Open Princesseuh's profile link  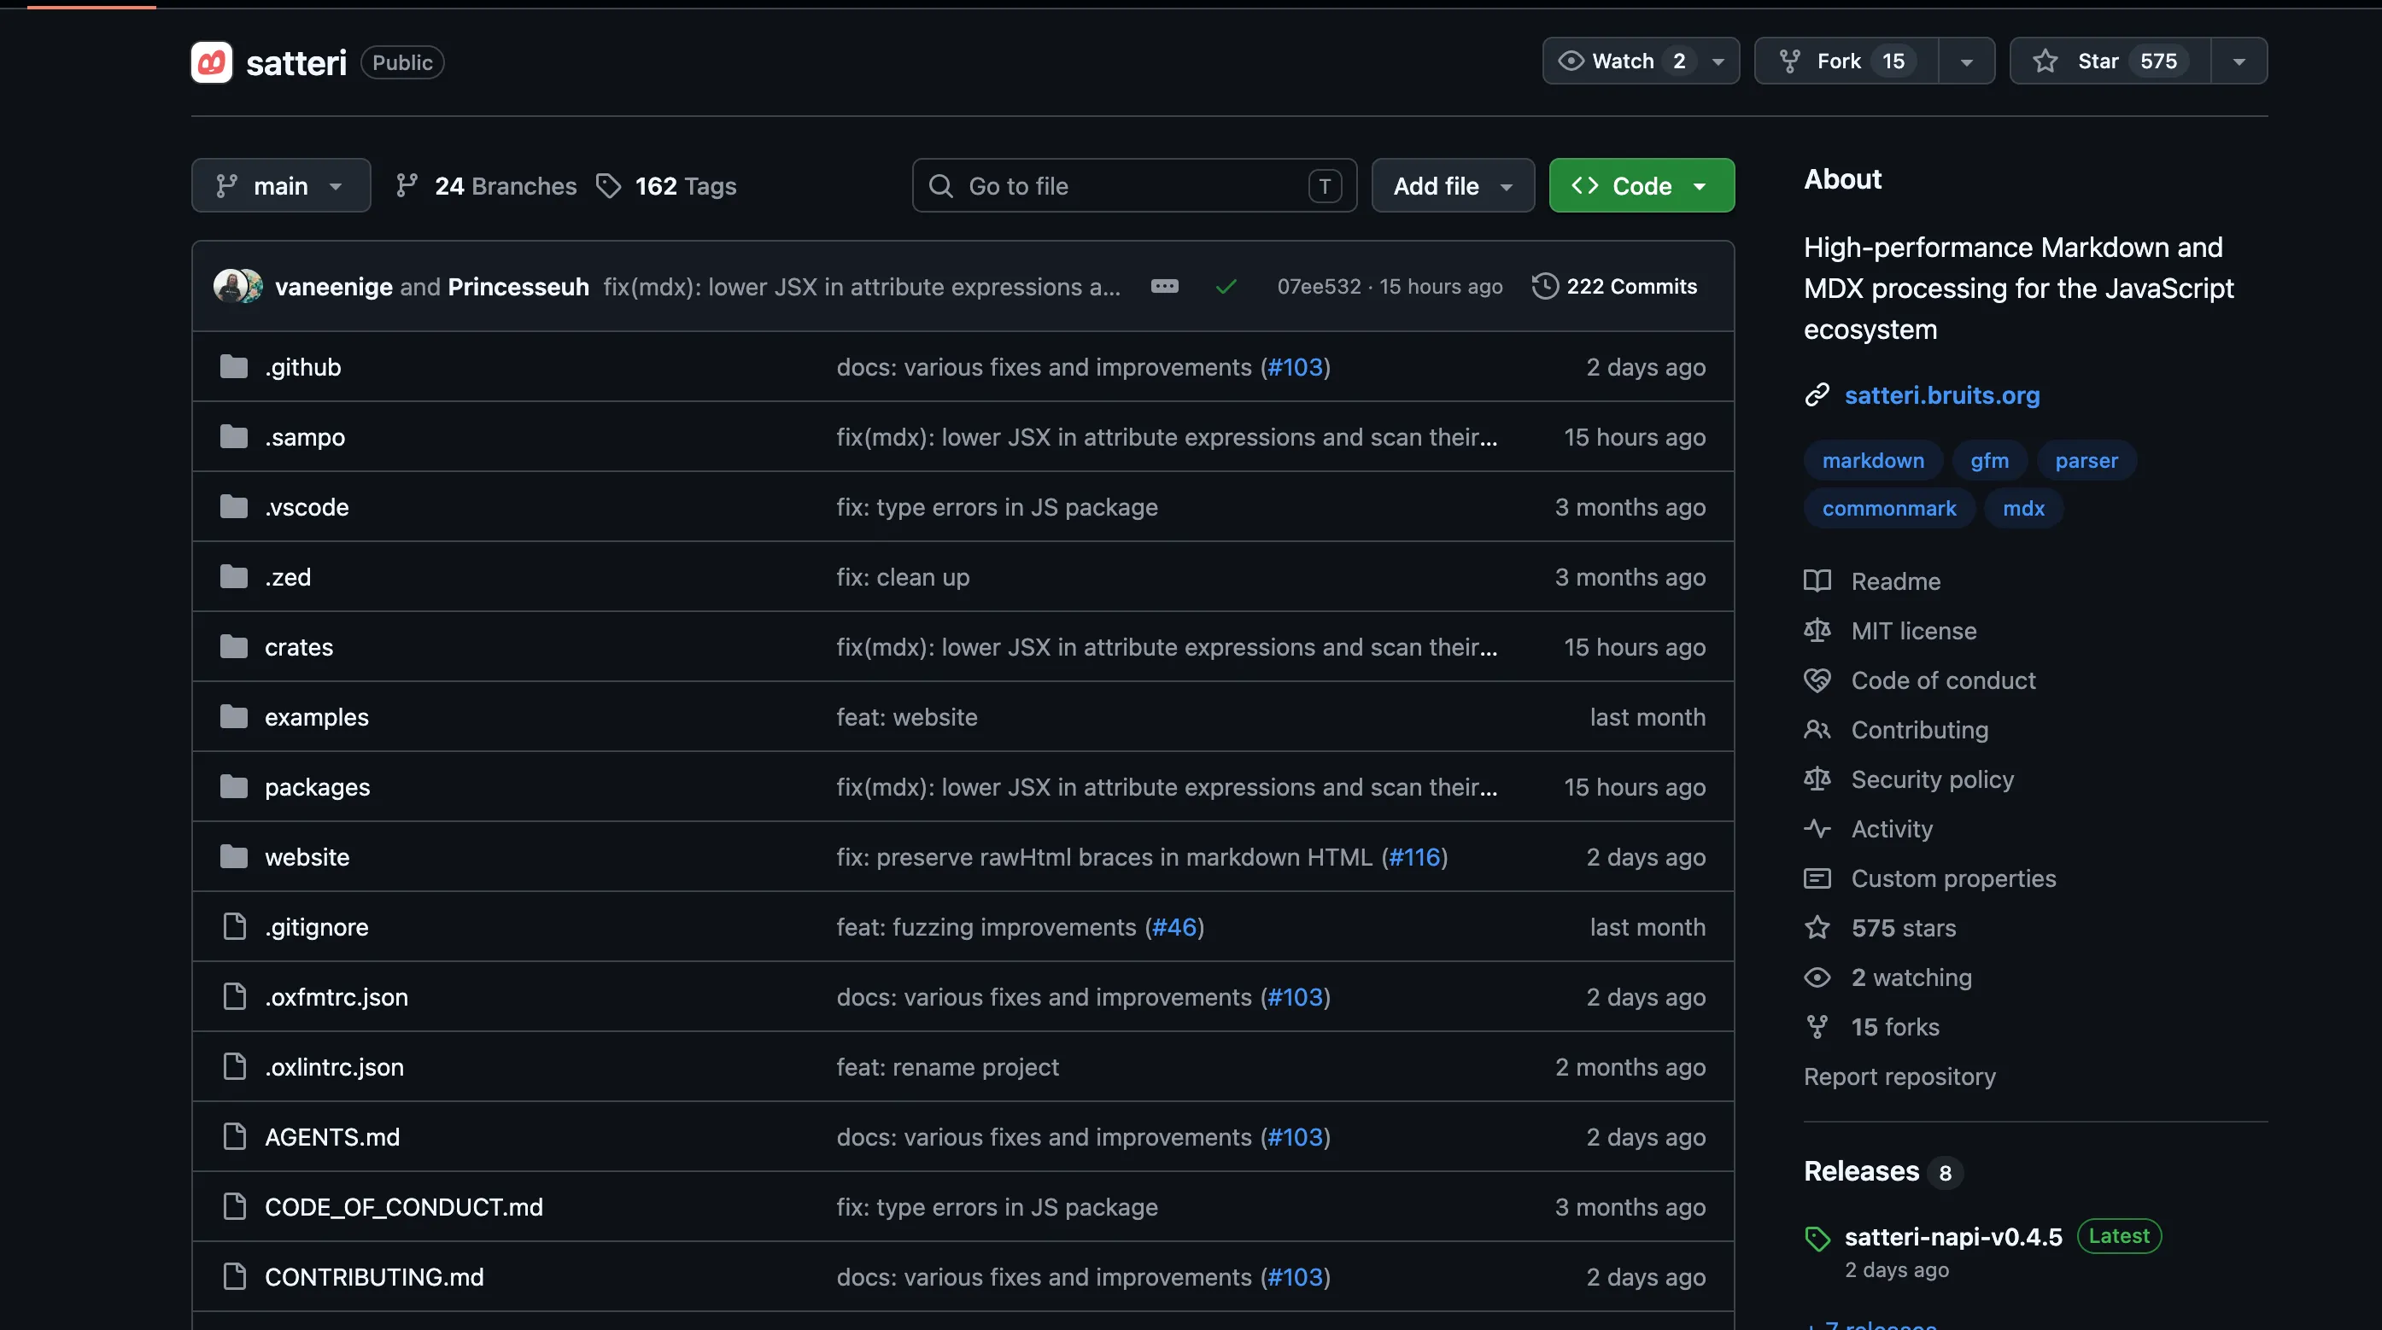click(518, 287)
